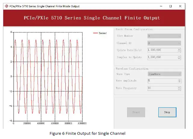193x139 pixels.
Task: Click the Series1 legend entry
Action: pyautogui.click(x=100, y=33)
